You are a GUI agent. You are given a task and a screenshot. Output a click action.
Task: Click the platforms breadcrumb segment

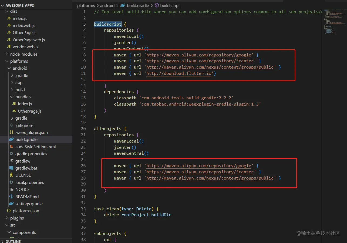tap(86, 5)
